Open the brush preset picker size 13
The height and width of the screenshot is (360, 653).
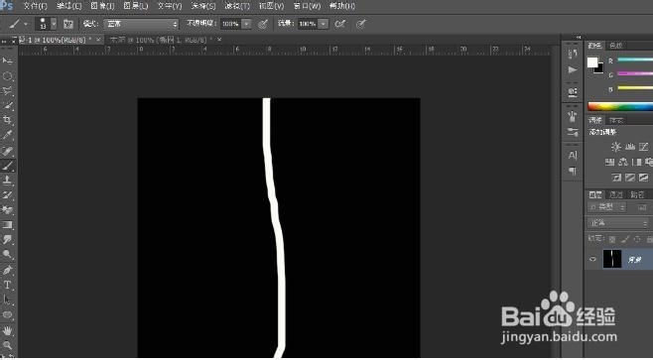(x=46, y=24)
